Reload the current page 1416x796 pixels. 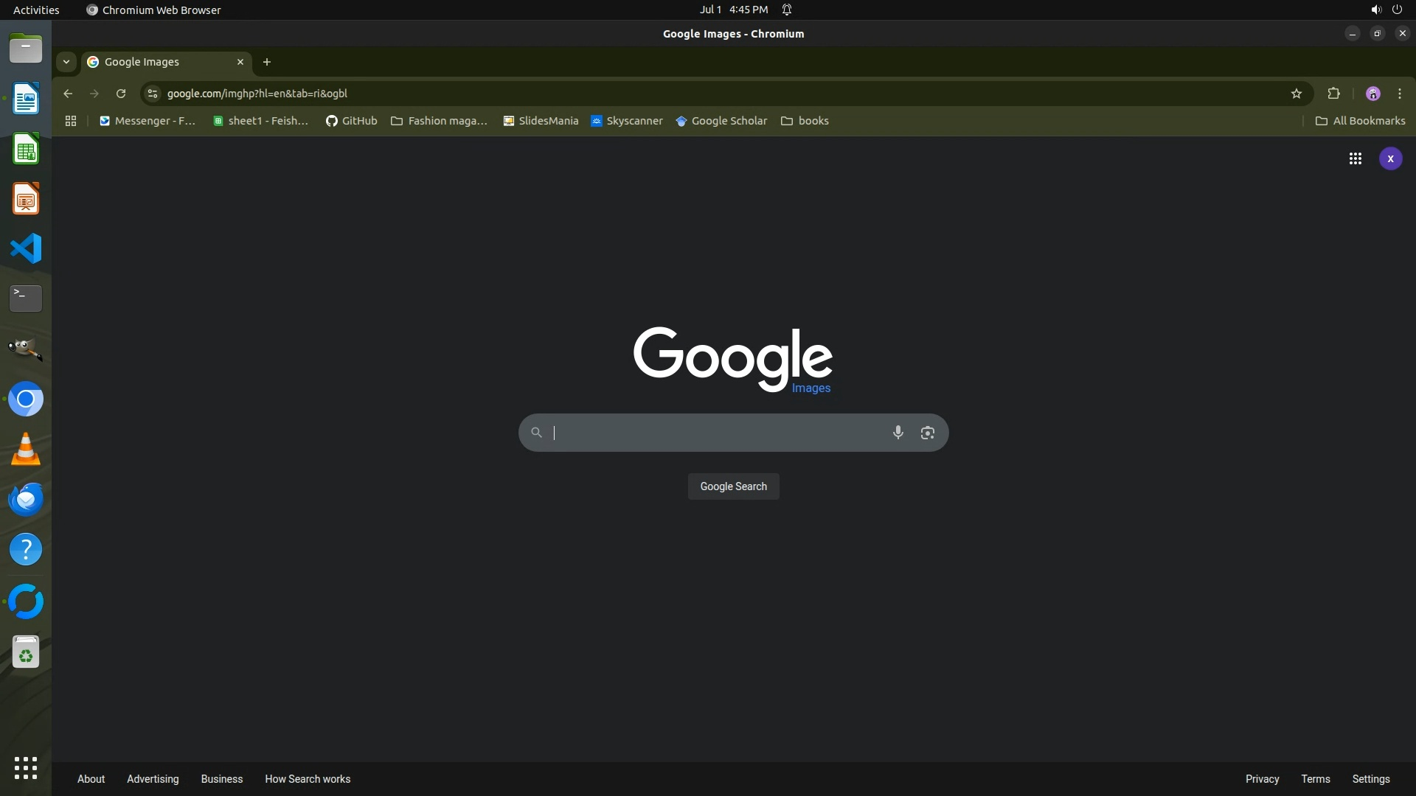pos(121,94)
